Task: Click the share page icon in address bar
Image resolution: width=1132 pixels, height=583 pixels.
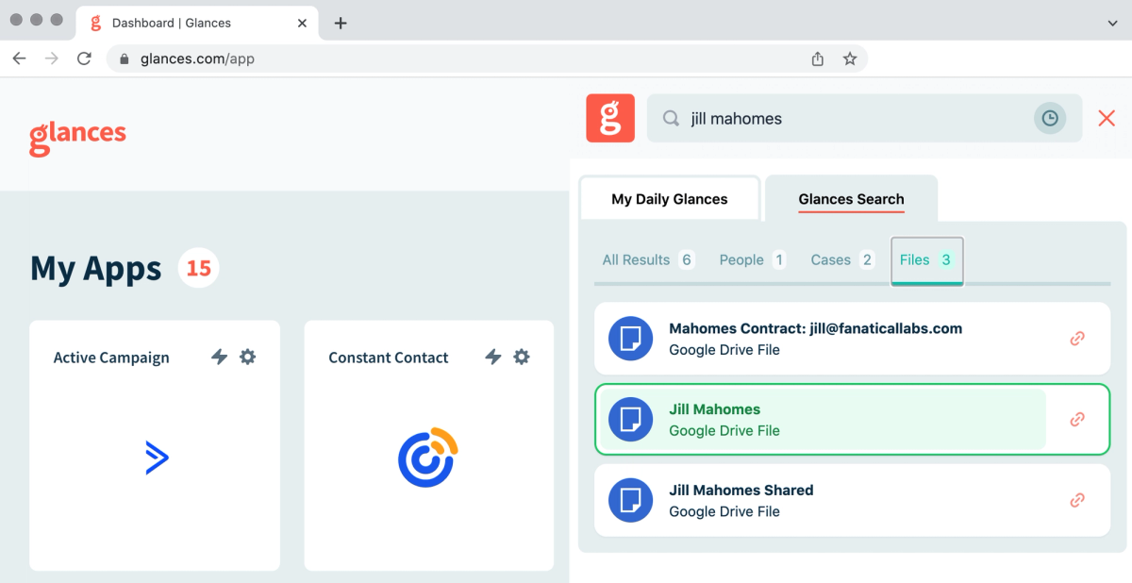Action: pyautogui.click(x=818, y=58)
